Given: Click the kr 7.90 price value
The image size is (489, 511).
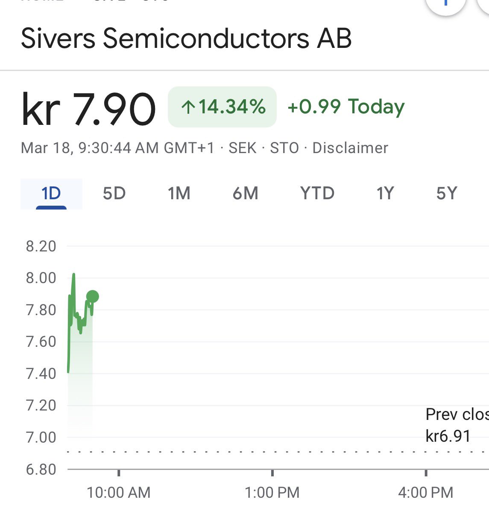Looking at the screenshot, I should [x=88, y=109].
